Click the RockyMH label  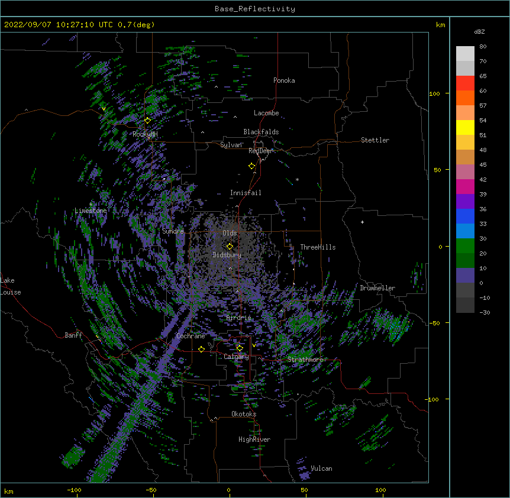(x=145, y=134)
